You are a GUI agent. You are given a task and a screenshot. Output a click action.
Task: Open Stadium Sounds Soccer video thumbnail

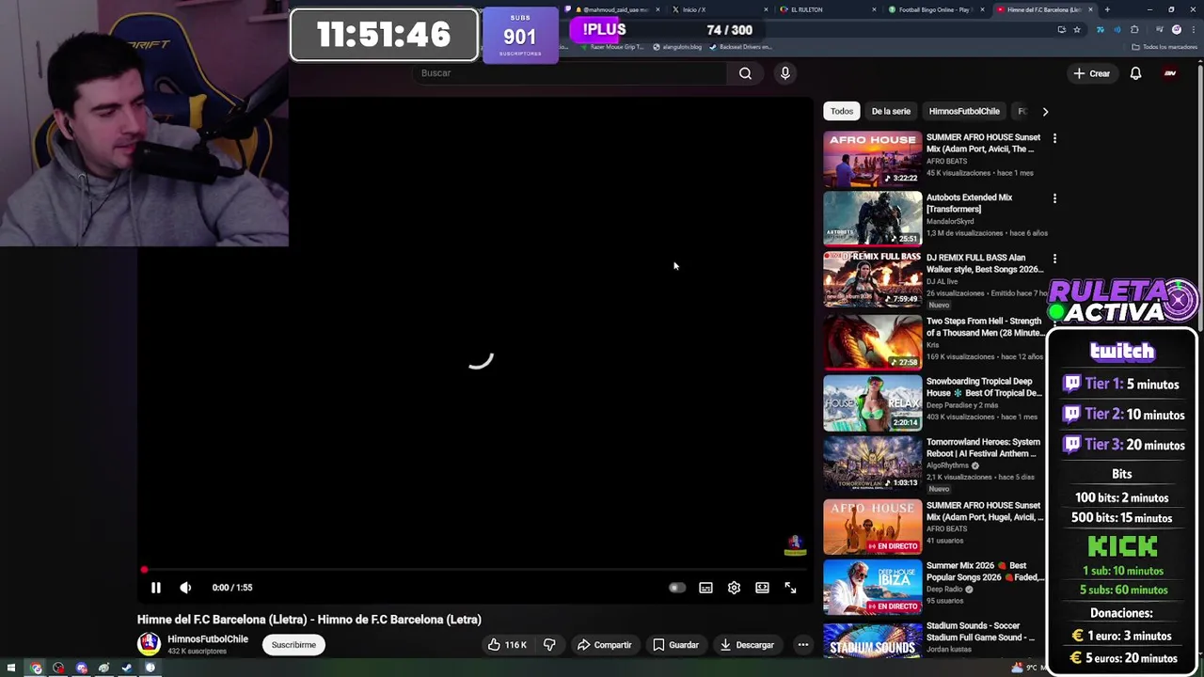coord(873,640)
